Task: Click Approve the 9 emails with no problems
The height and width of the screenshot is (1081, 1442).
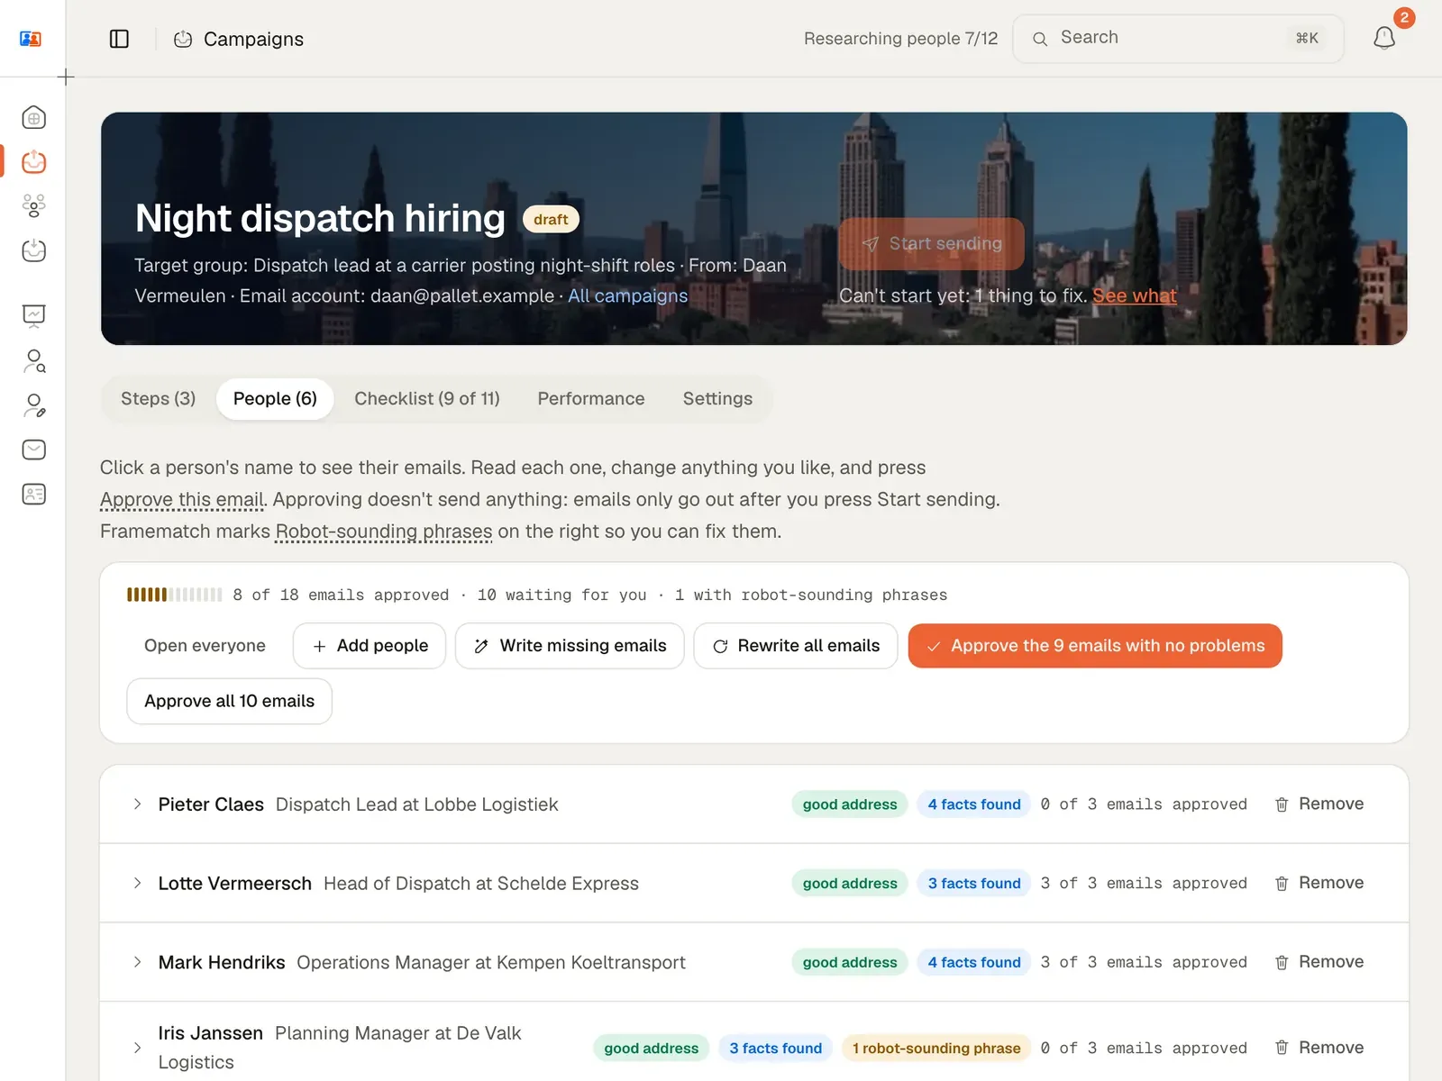Action: pyautogui.click(x=1095, y=646)
